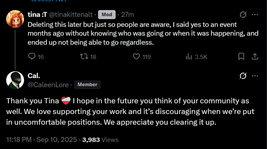The height and width of the screenshot is (149, 267).
Task: Click the Member badge next to Cal
Action: [x=87, y=85]
